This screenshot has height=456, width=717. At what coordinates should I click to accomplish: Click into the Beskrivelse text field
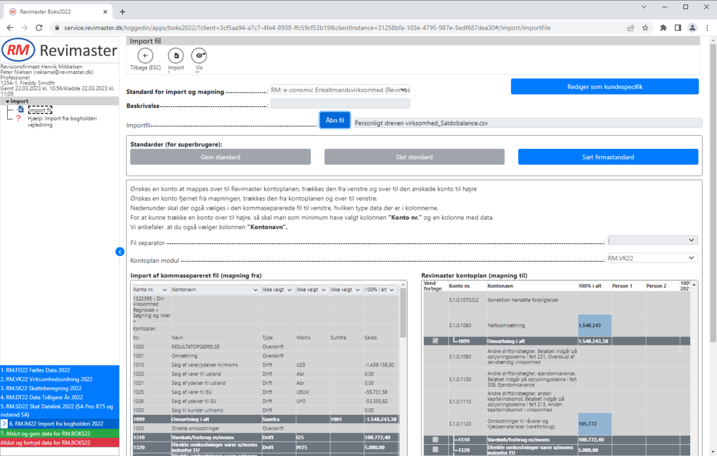pos(340,103)
